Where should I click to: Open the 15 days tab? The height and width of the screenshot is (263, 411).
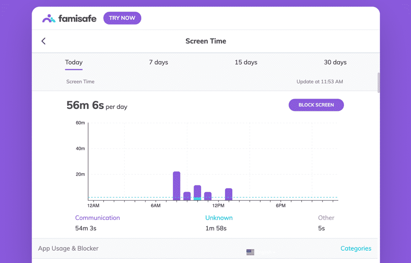click(246, 62)
